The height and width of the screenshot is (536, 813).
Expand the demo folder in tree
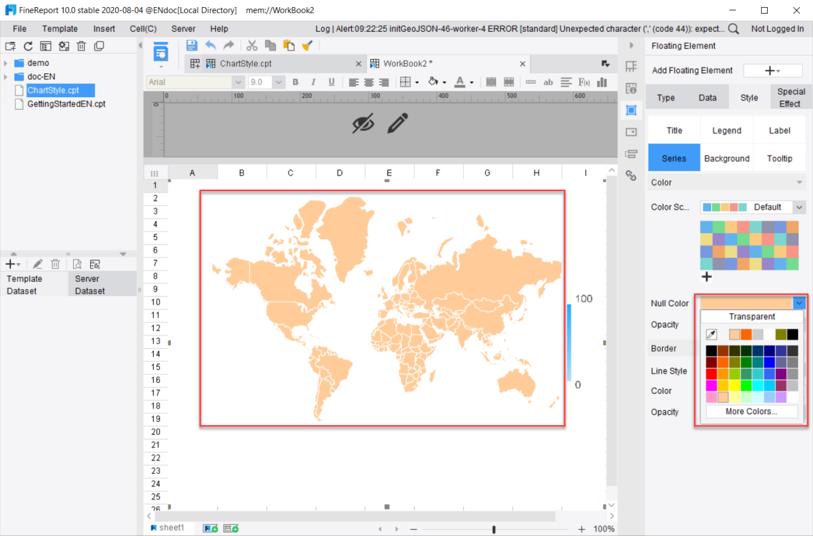click(6, 63)
